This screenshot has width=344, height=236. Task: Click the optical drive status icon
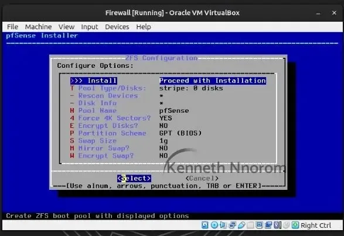click(x=214, y=225)
